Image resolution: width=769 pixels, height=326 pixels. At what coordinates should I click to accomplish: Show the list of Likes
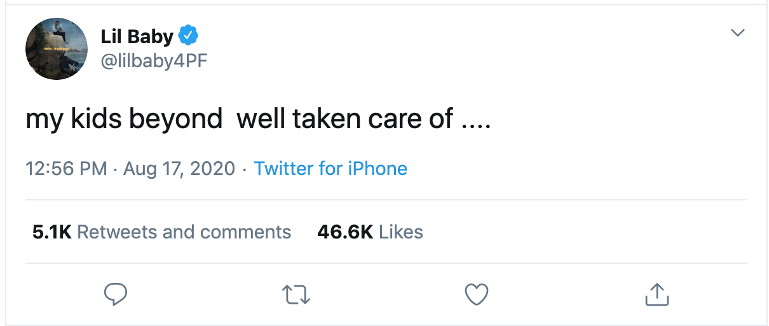tap(401, 232)
